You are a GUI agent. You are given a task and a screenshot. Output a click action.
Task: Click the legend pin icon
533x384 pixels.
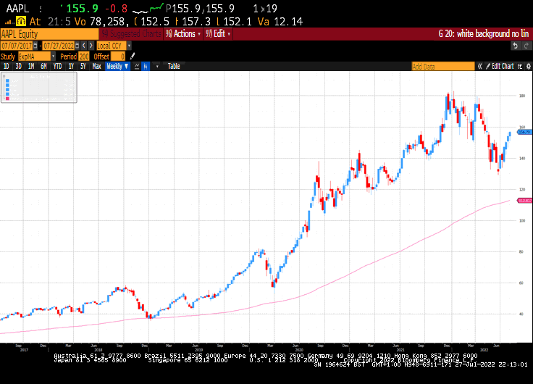[4, 76]
